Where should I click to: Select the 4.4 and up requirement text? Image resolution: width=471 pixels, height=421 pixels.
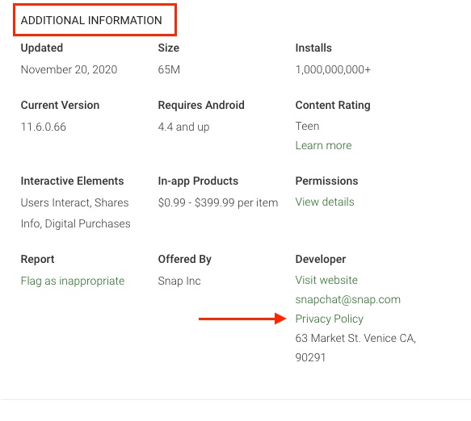pyautogui.click(x=183, y=127)
